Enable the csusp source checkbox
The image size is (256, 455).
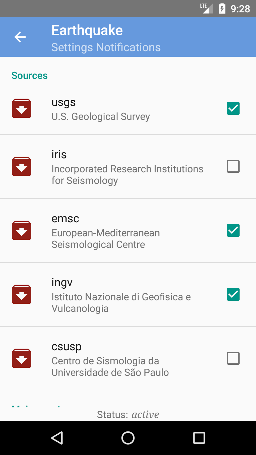[x=233, y=358]
